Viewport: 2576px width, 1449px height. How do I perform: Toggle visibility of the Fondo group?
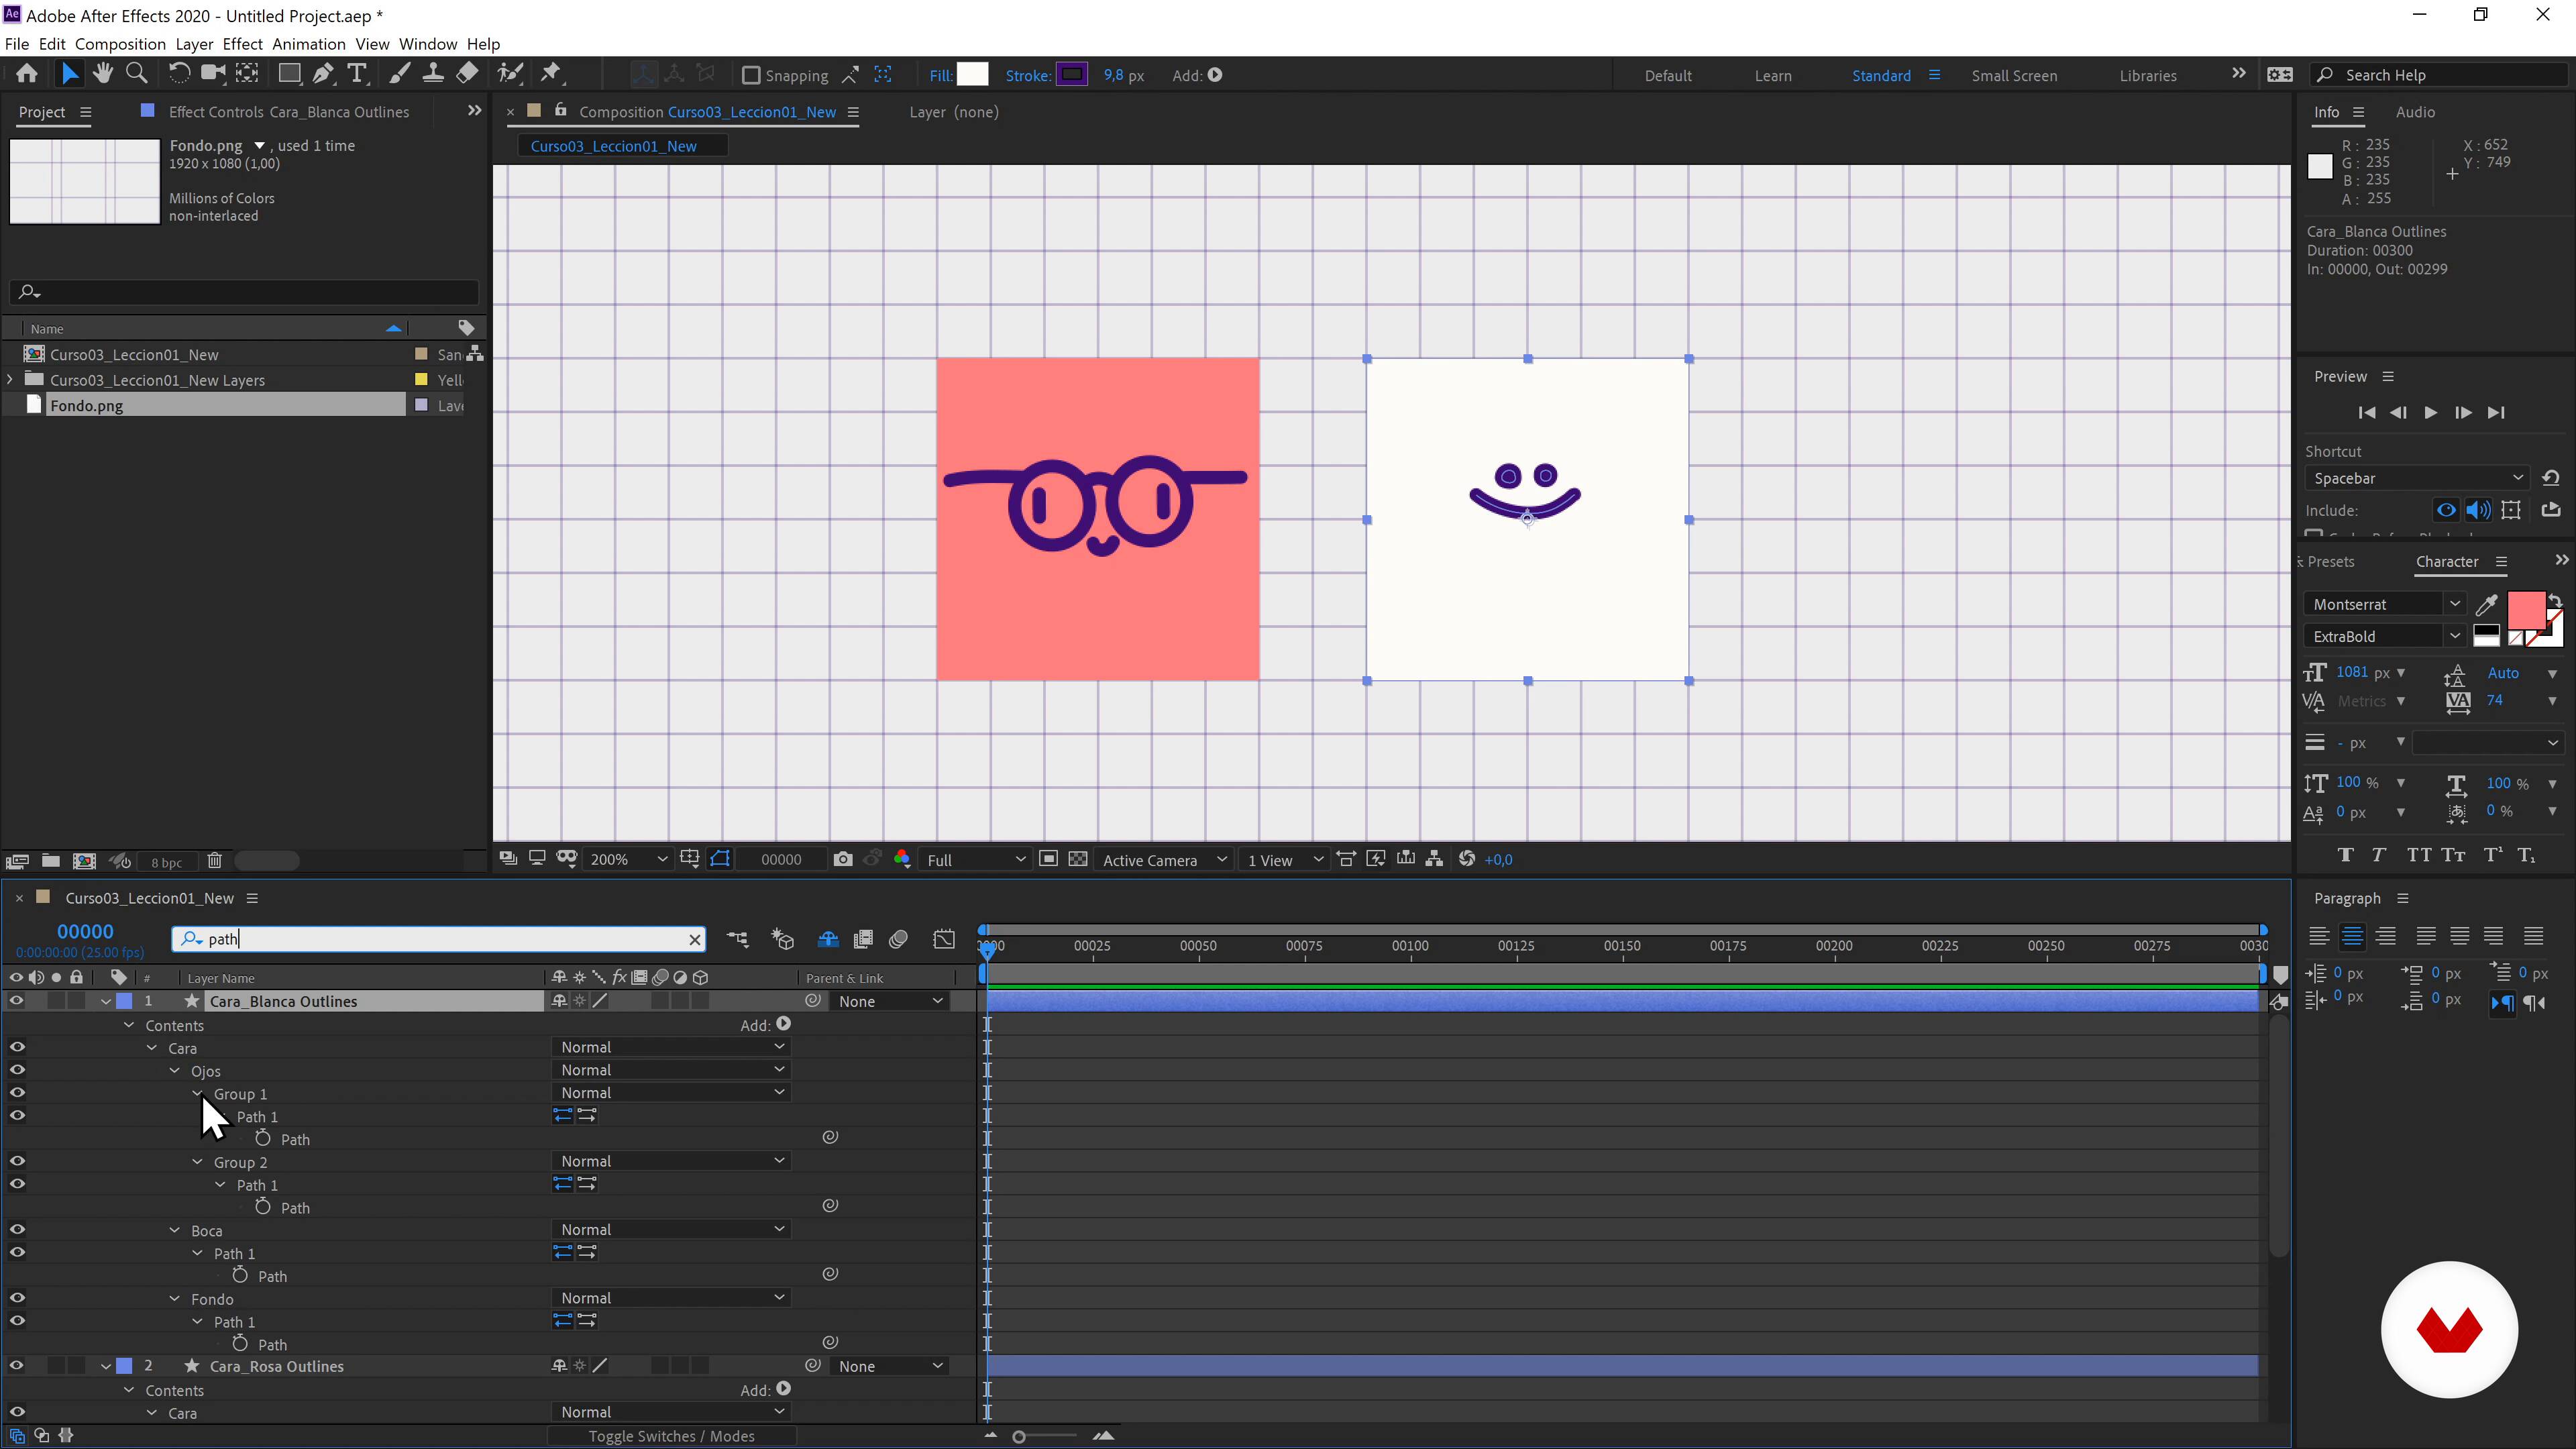click(17, 1298)
